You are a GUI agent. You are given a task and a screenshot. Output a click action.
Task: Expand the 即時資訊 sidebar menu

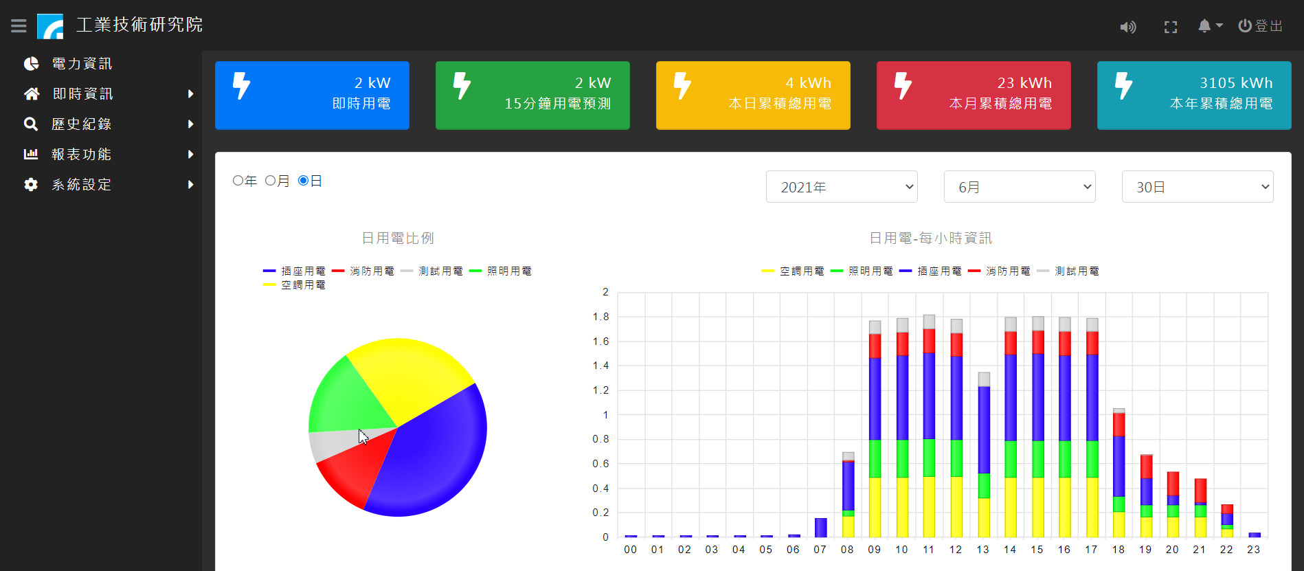(x=82, y=94)
